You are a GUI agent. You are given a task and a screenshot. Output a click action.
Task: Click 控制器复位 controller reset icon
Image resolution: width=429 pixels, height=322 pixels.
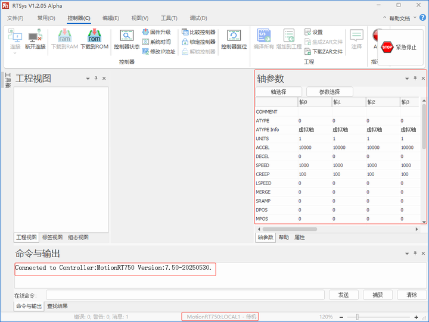(x=234, y=39)
